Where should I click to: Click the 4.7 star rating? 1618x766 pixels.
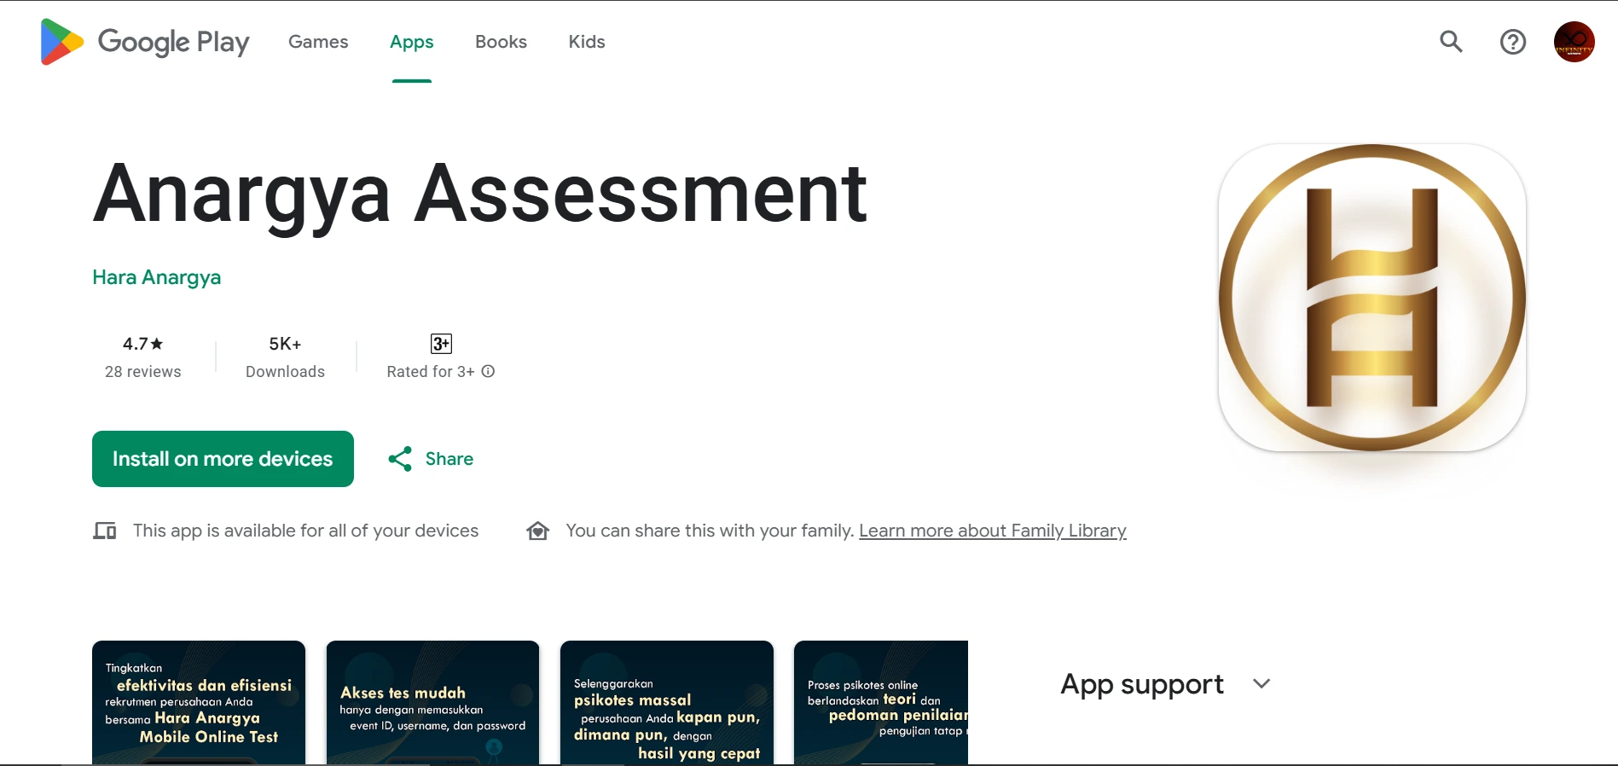pos(142,344)
